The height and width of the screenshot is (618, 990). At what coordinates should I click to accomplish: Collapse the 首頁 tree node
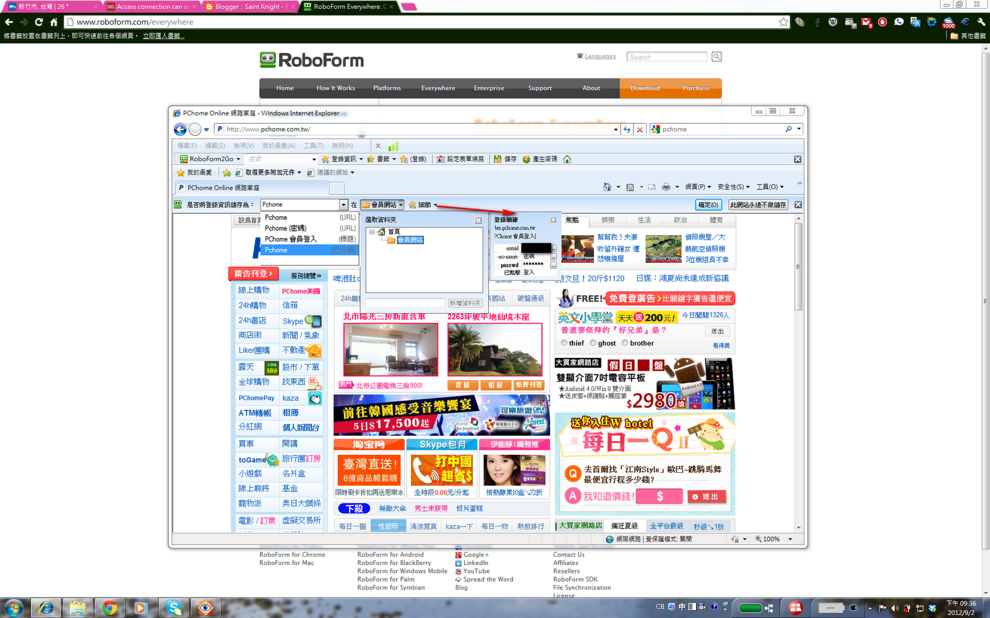click(x=372, y=232)
